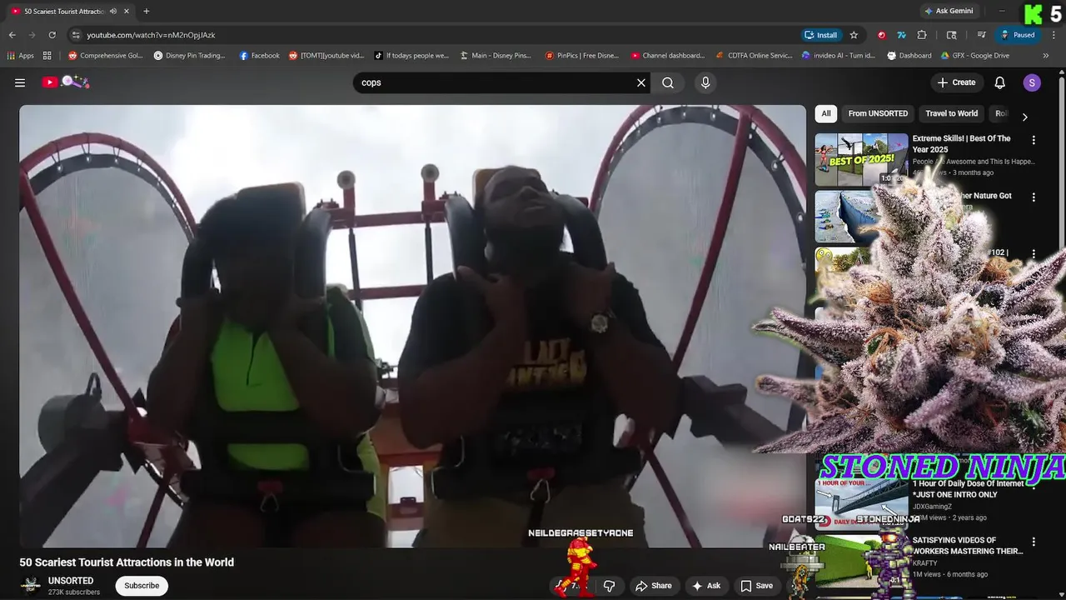Go to the YouTube home logo
1066x600 pixels.
pos(65,82)
